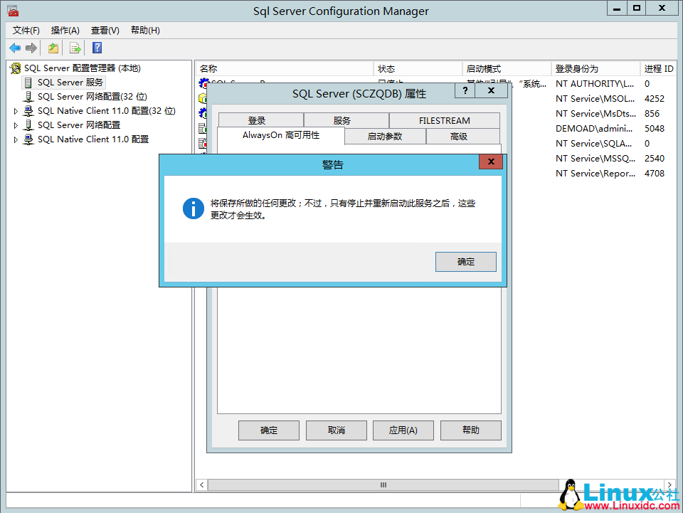
Task: Switch to the 启动参数 tab
Action: [x=385, y=136]
